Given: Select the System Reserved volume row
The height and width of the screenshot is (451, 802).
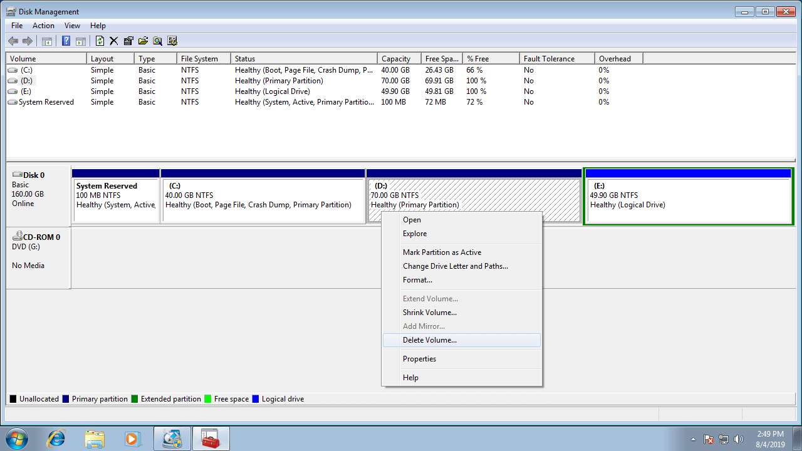Looking at the screenshot, I should (46, 102).
